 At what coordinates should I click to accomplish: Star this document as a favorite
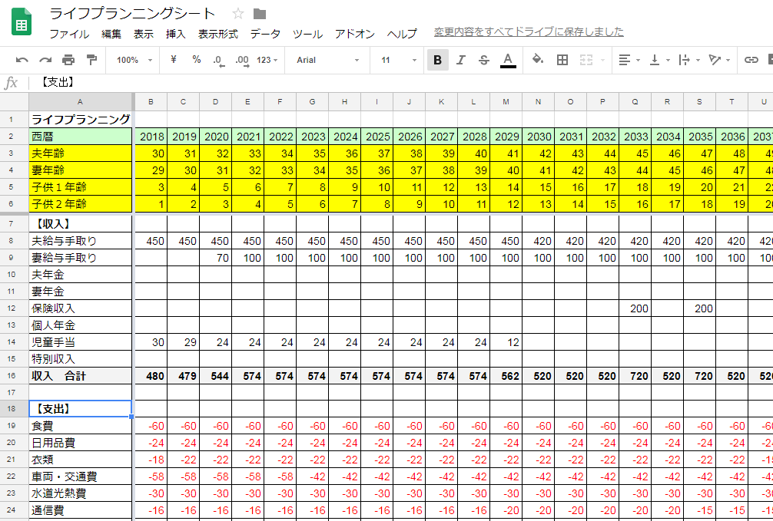point(238,14)
